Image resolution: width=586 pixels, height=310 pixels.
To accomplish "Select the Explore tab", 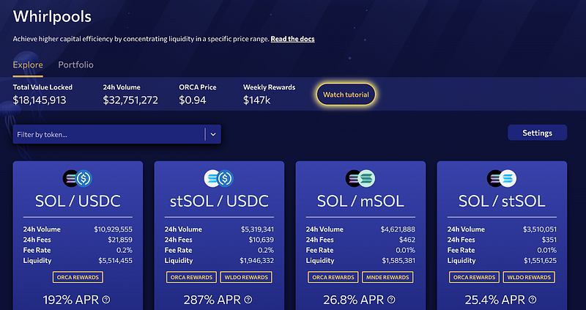I will [28, 65].
